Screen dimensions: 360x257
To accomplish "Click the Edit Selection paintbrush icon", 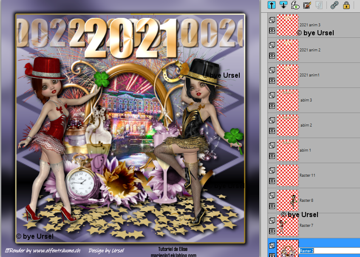I will pos(307,5).
